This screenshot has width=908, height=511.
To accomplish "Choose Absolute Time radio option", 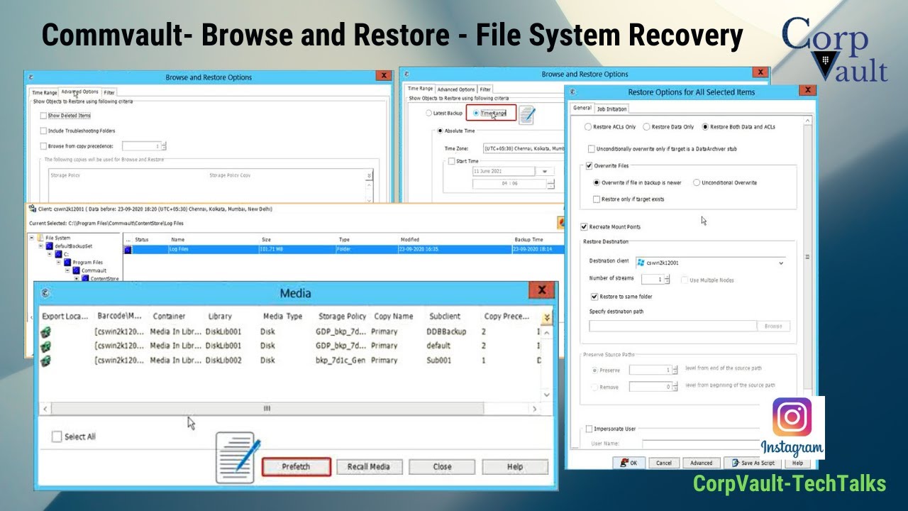I will pos(440,131).
